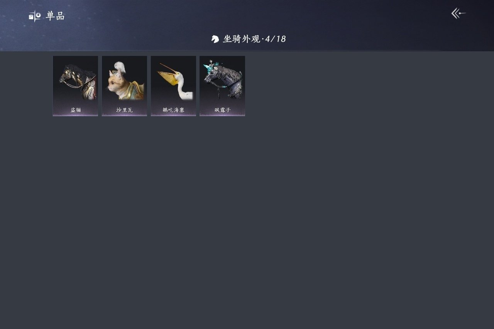Select the 鹈吃海塞 pelican mount card
Image resolution: width=494 pixels, height=329 pixels.
click(173, 86)
